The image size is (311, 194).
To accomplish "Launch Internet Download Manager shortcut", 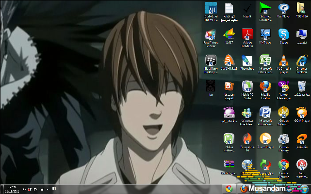I will tap(265, 12).
